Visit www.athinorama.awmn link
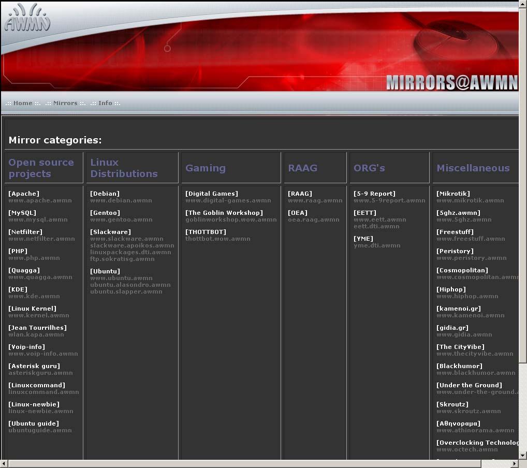The image size is (527, 468). point(475,430)
